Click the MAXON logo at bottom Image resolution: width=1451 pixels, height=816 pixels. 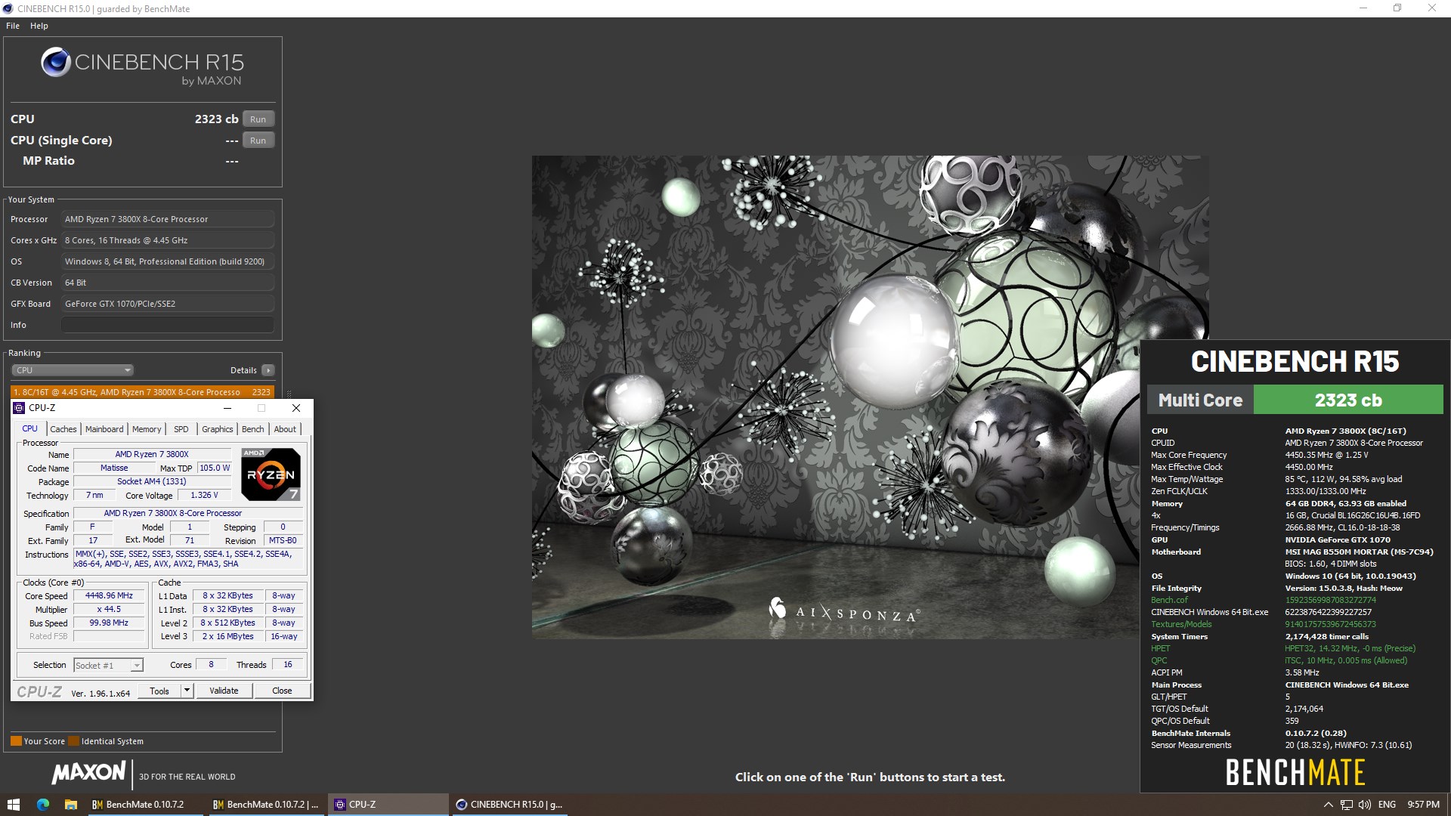[89, 772]
